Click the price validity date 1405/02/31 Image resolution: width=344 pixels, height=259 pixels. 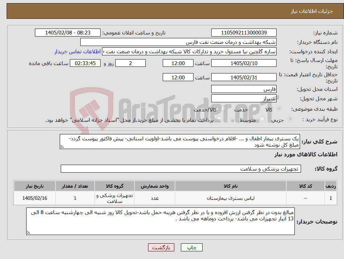coord(244,77)
